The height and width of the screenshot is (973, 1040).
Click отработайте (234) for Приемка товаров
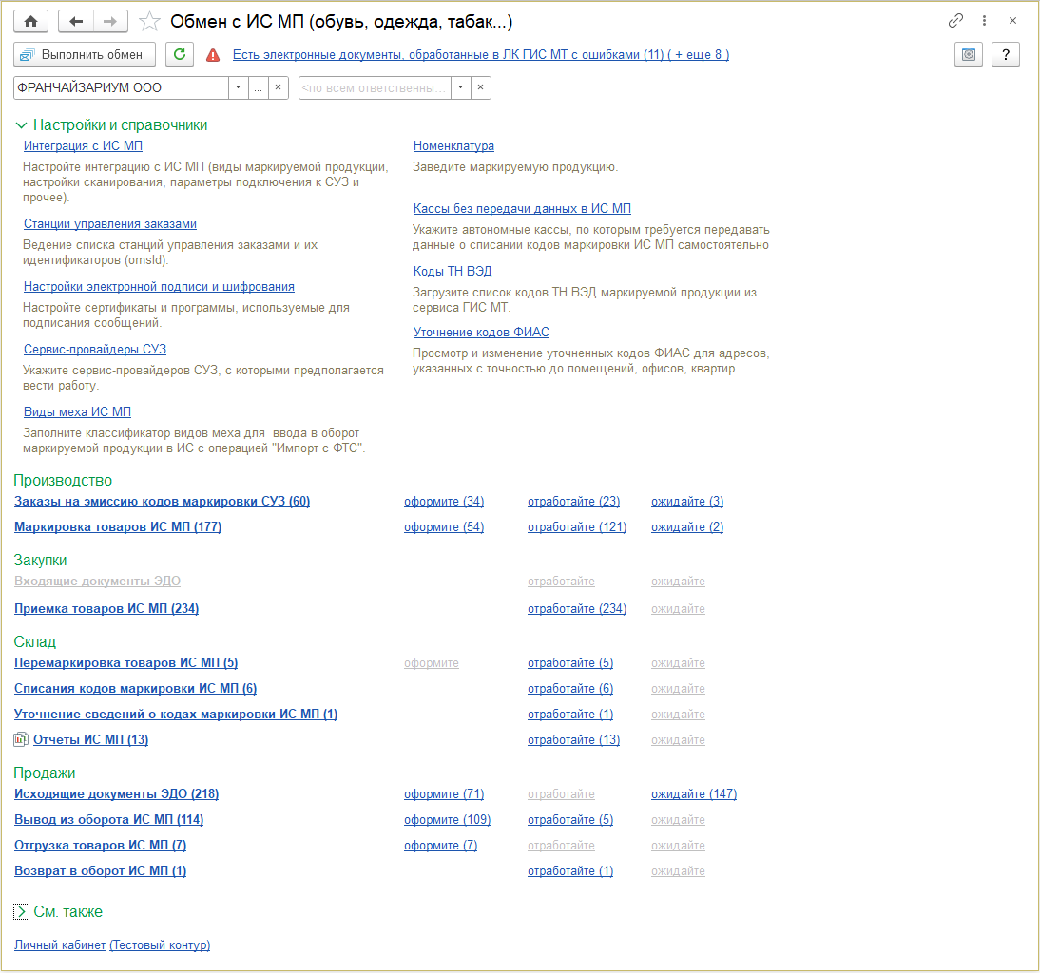click(x=577, y=608)
